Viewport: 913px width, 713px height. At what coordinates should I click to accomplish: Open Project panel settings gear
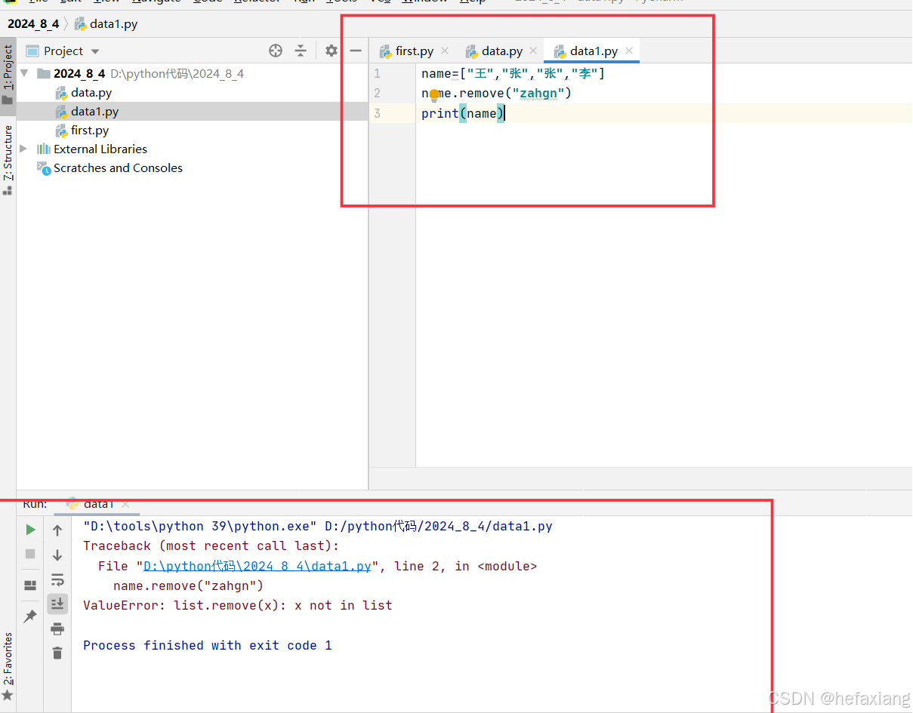pos(331,51)
